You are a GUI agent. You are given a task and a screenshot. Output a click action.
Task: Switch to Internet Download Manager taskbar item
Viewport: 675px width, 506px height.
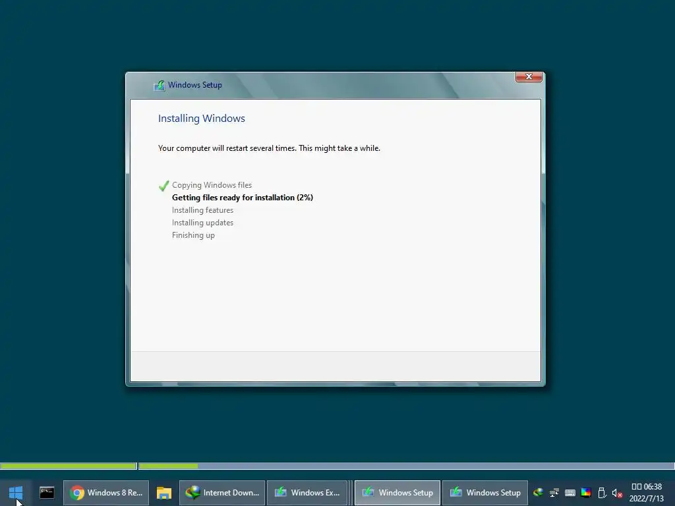pos(222,493)
